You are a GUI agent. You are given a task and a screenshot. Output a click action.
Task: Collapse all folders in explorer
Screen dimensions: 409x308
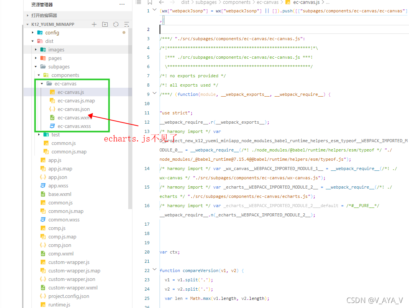[x=127, y=24]
